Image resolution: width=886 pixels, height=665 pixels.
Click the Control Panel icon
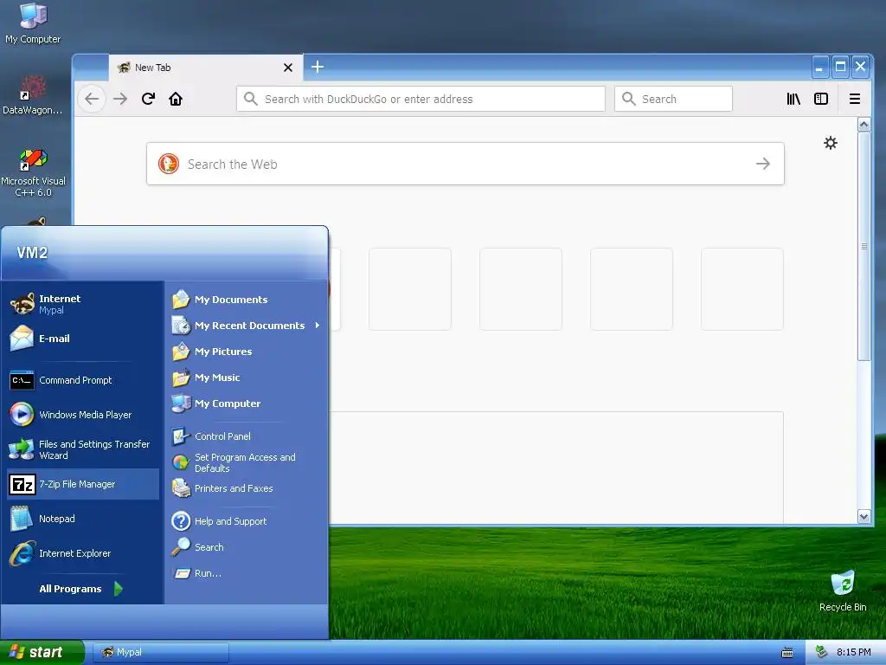[x=181, y=436]
